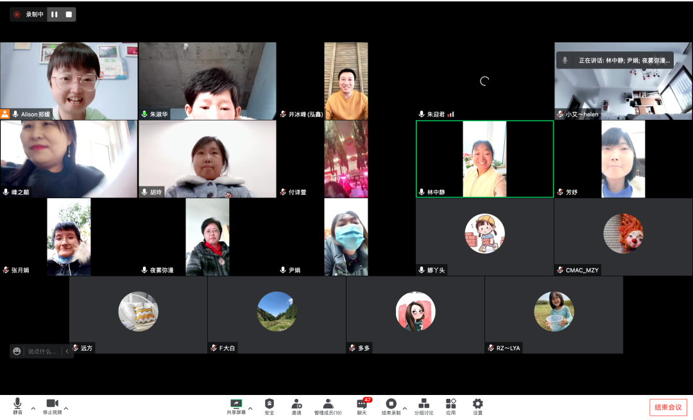Click the Security (安全) shield icon

[269, 404]
